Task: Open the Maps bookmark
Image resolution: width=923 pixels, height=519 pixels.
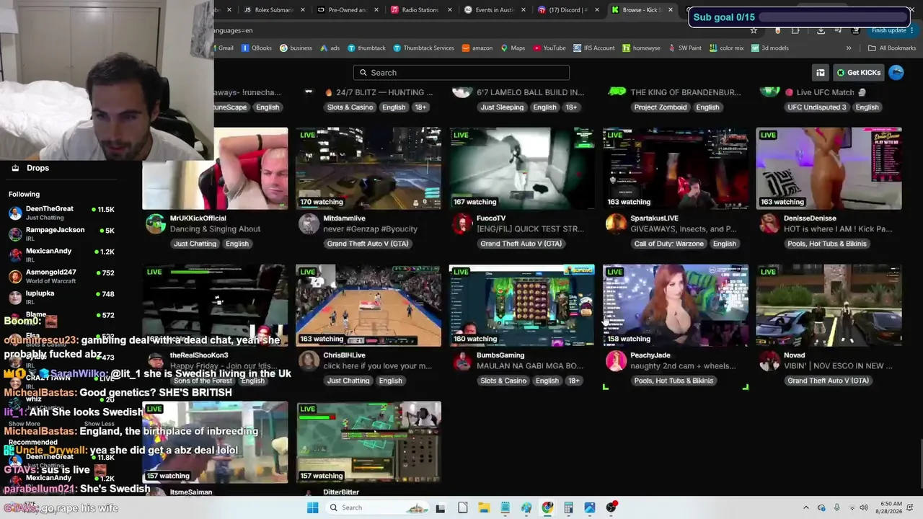Action: click(x=513, y=48)
